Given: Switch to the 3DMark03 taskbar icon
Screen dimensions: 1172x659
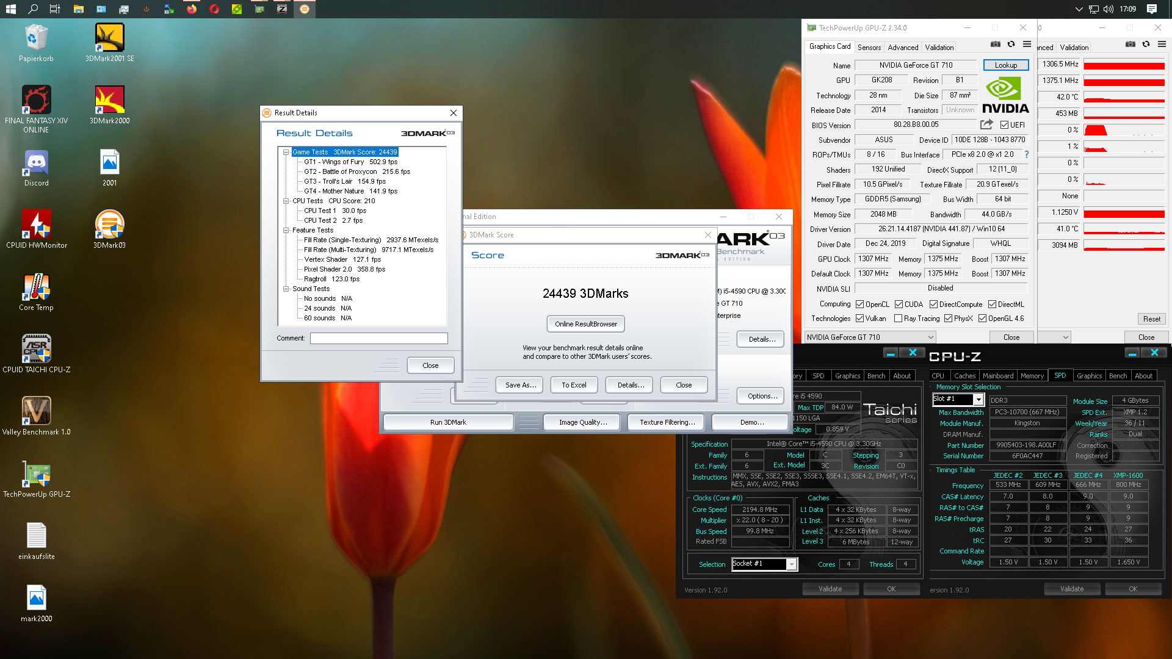Looking at the screenshot, I should [304, 9].
